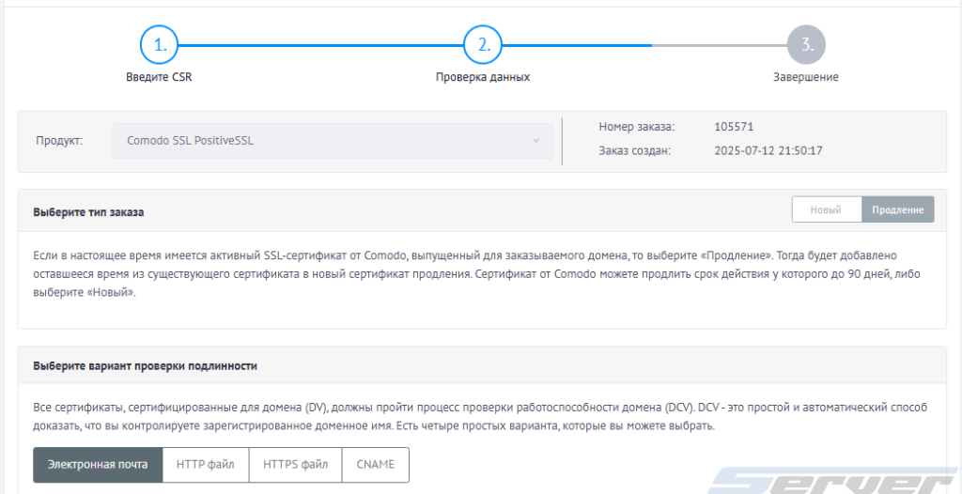Select the «Новый» order type
Screen dimensions: 962x494
point(826,209)
